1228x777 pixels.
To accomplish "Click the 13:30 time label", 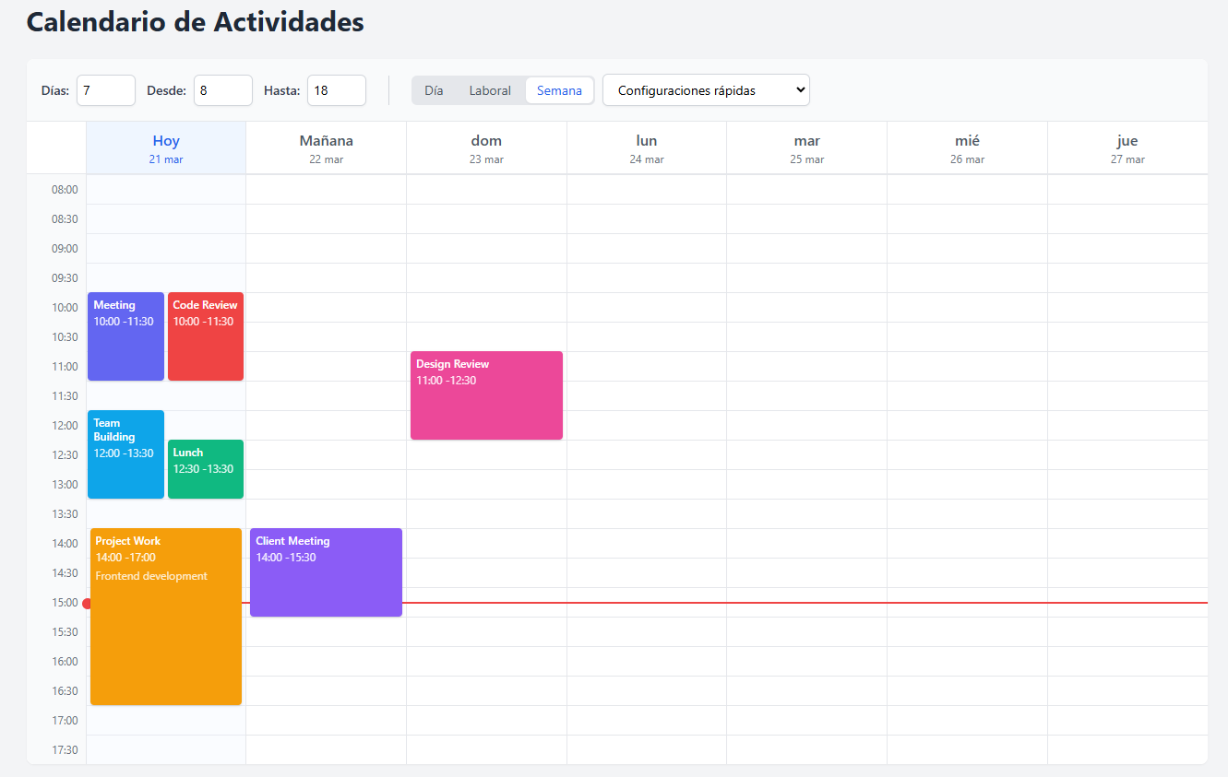I will [x=65, y=514].
